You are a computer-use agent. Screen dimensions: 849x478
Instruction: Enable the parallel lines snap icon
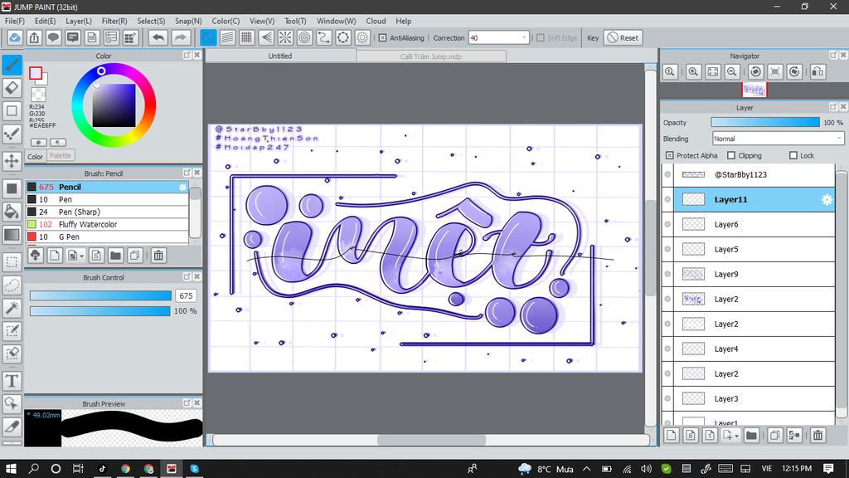(227, 37)
